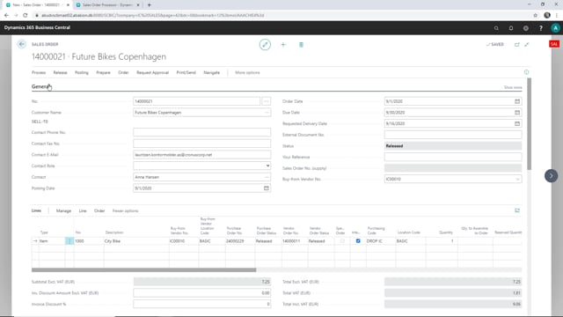Open the Print/Send menu
Screen dimensions: 563x317
(x=186, y=72)
